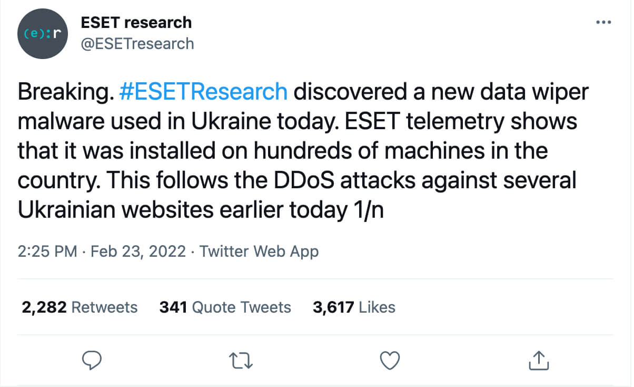Image resolution: width=634 pixels, height=387 pixels.
Task: Click the Feb 23, 2022 date
Action: [138, 251]
